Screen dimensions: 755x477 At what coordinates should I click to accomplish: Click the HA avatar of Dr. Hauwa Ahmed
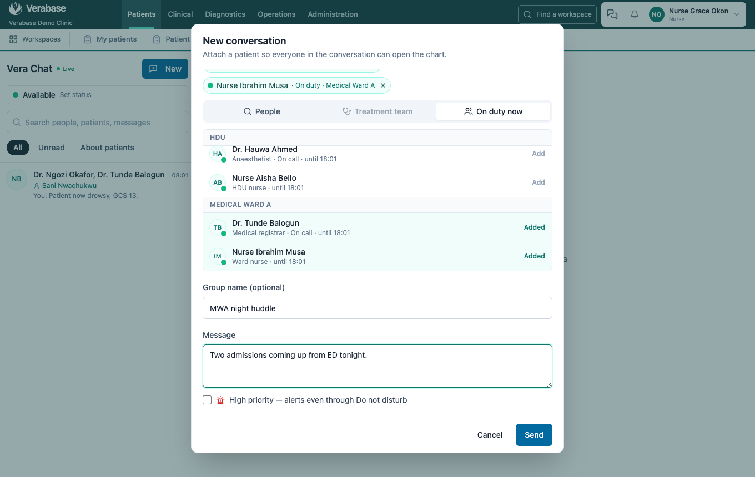click(218, 154)
